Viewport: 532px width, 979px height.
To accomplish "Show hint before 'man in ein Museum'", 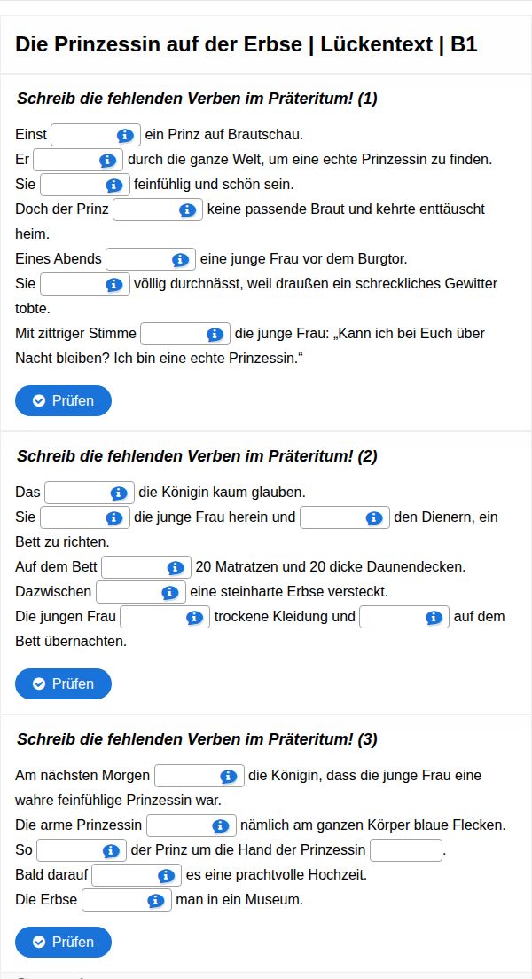I will pyautogui.click(x=156, y=901).
